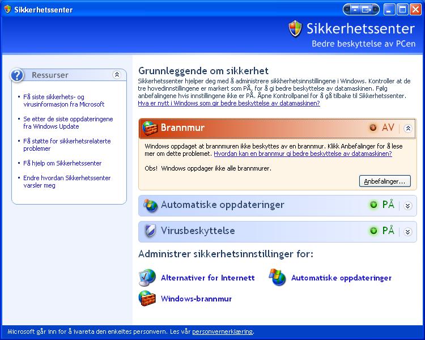This screenshot has height=340, width=425.
Task: Click the 'Sikkerhetssenter' title bar caption
Action: point(44,10)
